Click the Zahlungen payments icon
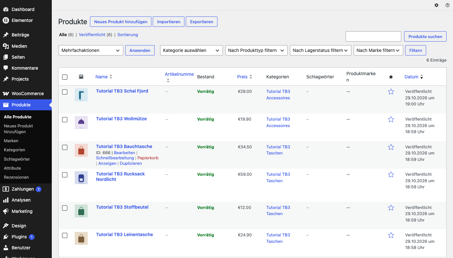Viewport: 453px width, 258px height. coord(6,189)
